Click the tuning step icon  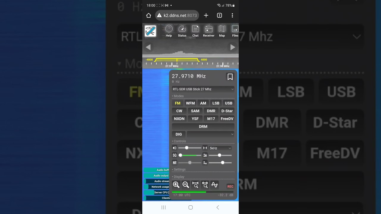point(205,148)
